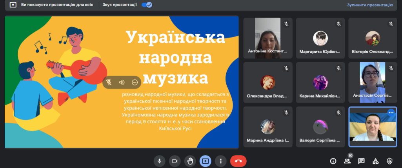Open host controls shield icon
Image resolution: width=402 pixels, height=168 pixels.
pos(389,161)
